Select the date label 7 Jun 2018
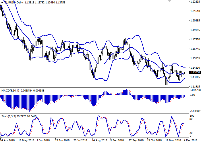 coord(43,140)
